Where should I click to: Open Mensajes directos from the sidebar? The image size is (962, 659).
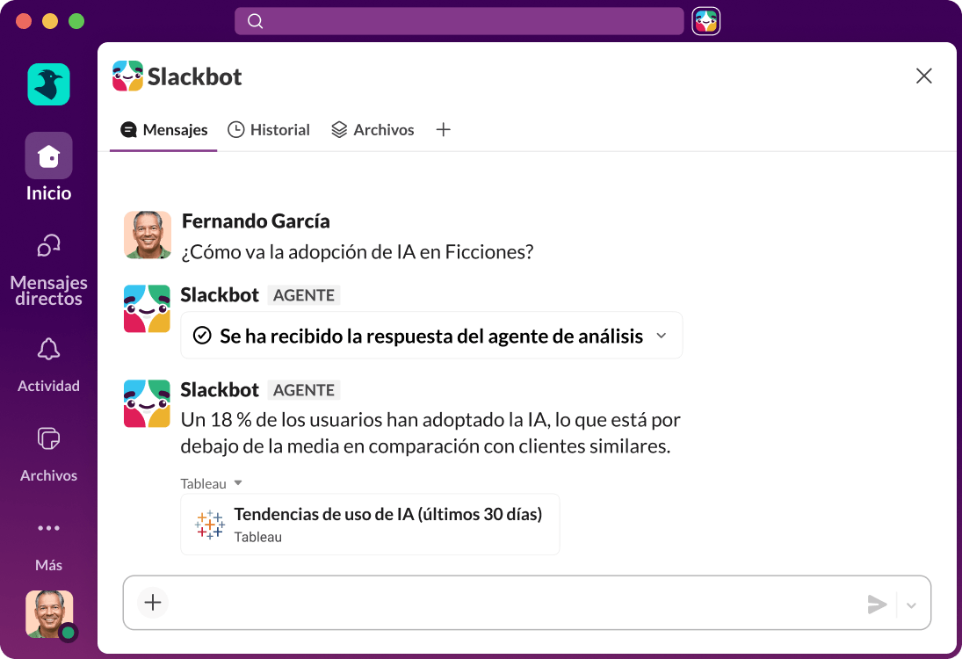(48, 246)
